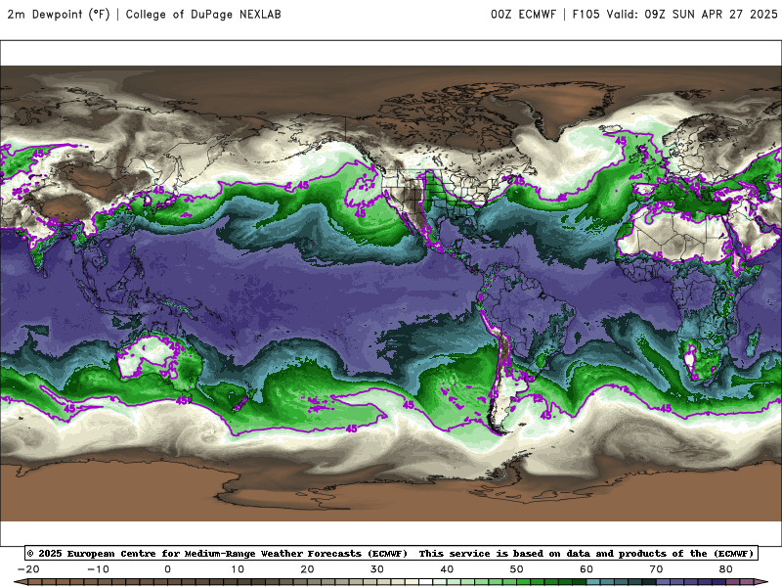Click the left arrow end of color bar
The image size is (782, 587).
21,582
